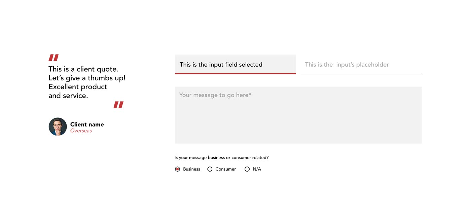Focus the selected input field with grey background

click(x=235, y=64)
